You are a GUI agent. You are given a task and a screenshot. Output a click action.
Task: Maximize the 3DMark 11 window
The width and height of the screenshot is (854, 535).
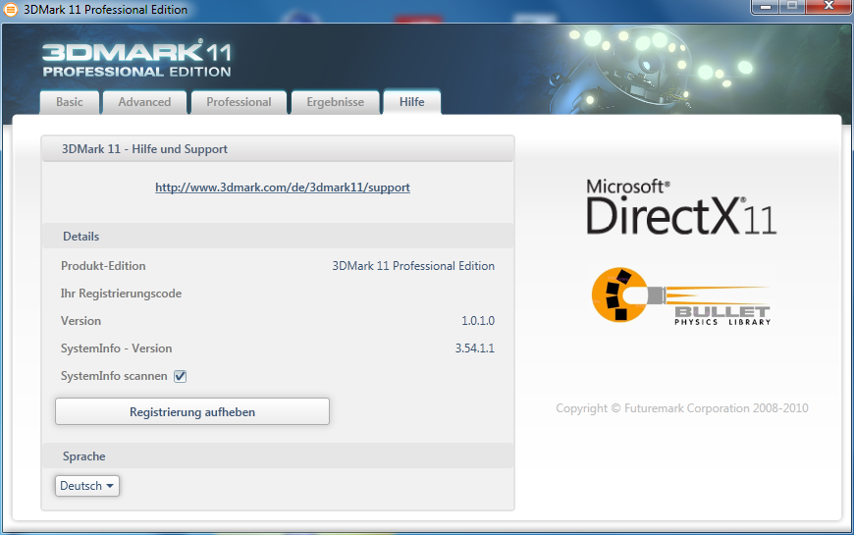click(792, 7)
